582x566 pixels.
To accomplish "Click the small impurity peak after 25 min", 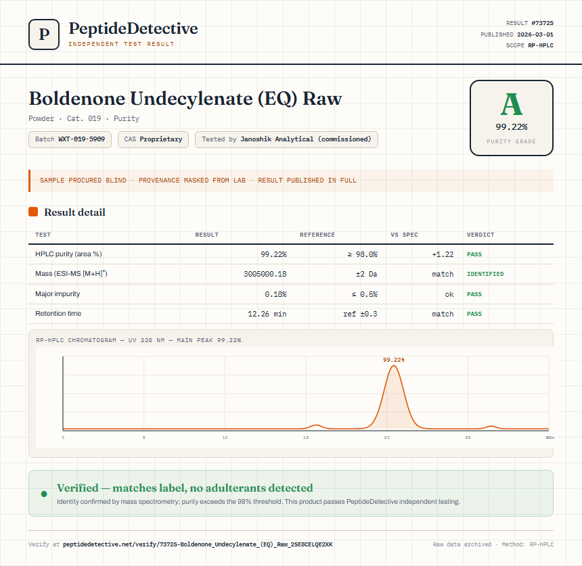I will (x=491, y=427).
